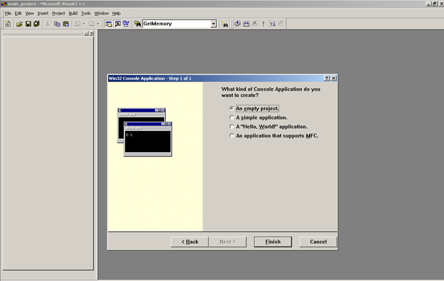Click the Copy icon in toolbar
444x281 pixels.
57,24
